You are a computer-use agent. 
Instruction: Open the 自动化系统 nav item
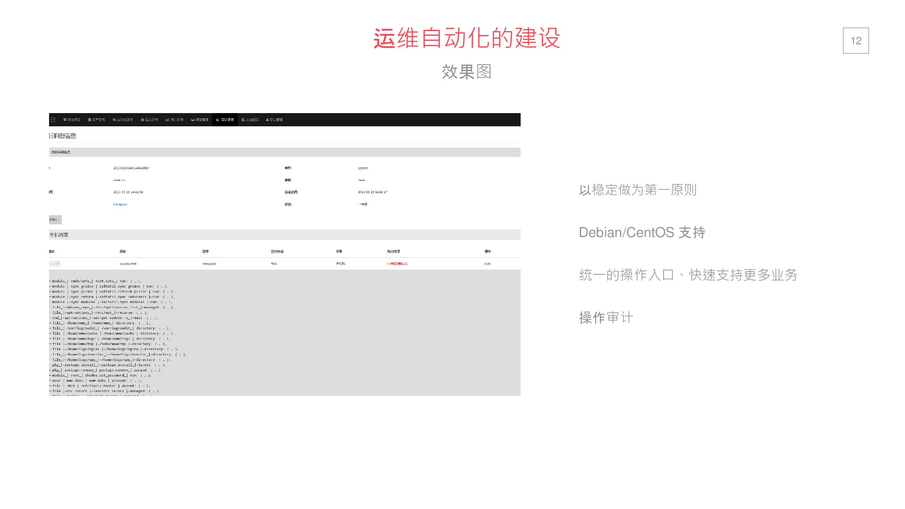pyautogui.click(x=123, y=120)
